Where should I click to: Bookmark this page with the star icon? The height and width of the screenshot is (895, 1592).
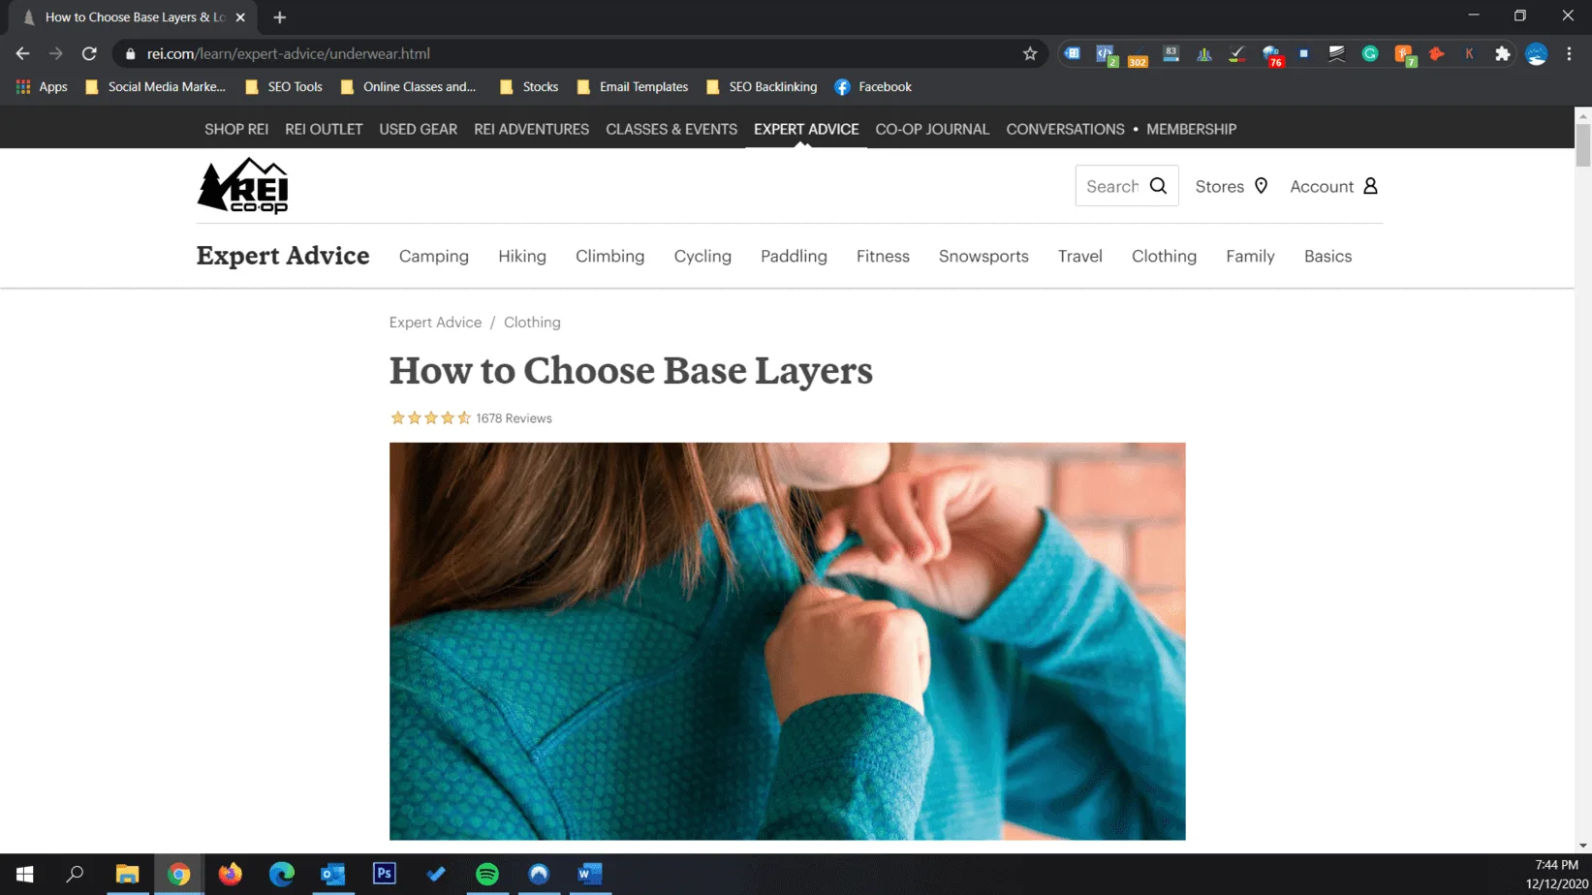coord(1030,54)
